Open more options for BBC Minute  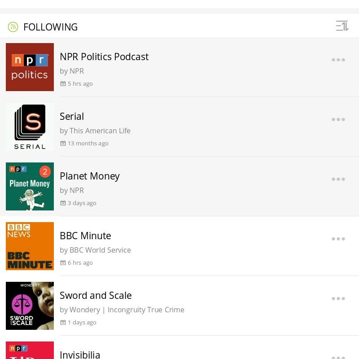pyautogui.click(x=338, y=239)
